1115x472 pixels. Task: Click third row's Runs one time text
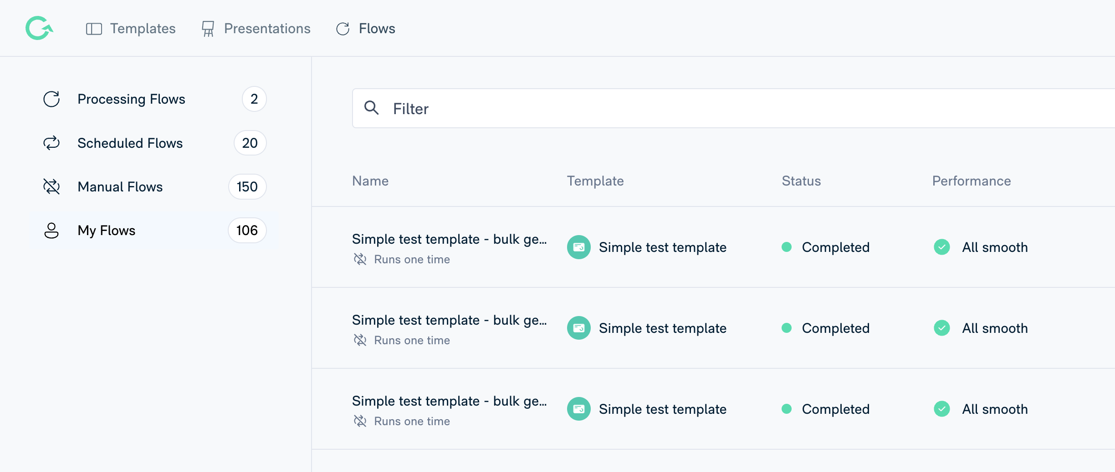point(412,421)
